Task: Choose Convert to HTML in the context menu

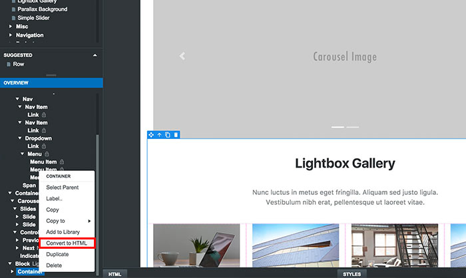Action: click(67, 243)
